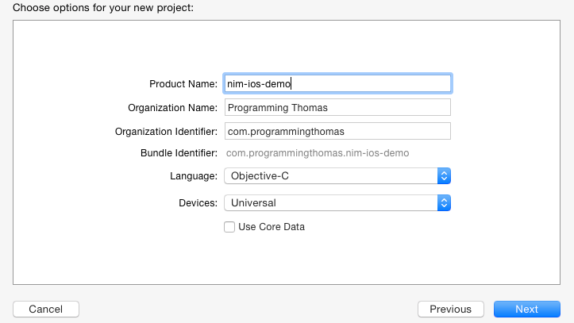Click the blue arrows on Devices popup
This screenshot has height=323, width=574.
444,203
